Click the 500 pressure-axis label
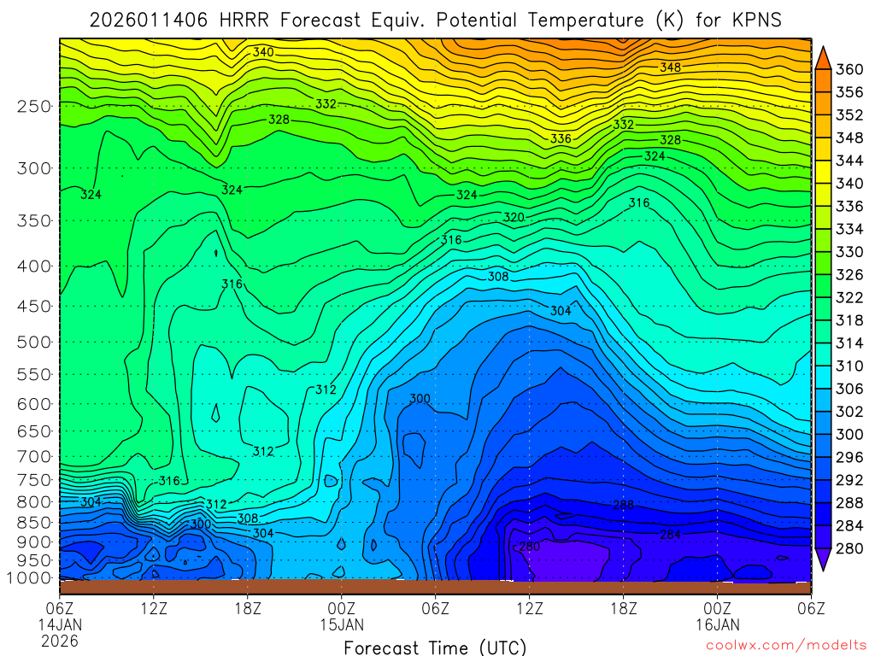 pos(34,342)
